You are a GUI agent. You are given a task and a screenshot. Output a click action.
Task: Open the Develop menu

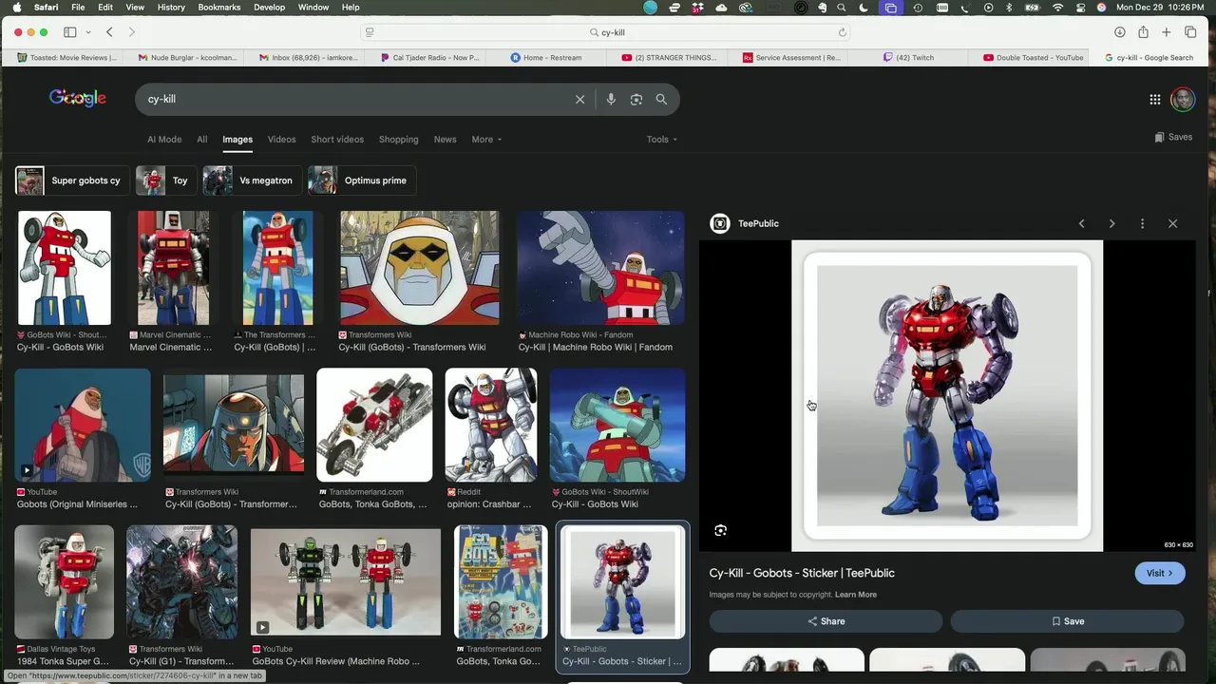click(269, 8)
